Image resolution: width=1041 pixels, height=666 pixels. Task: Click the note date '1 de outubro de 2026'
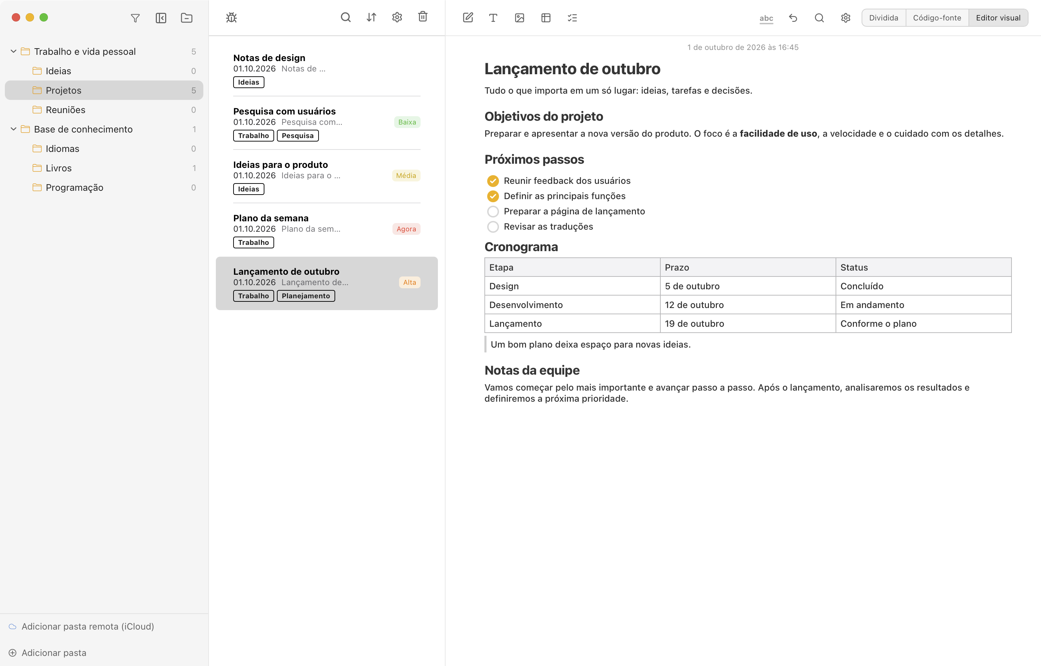click(x=743, y=47)
